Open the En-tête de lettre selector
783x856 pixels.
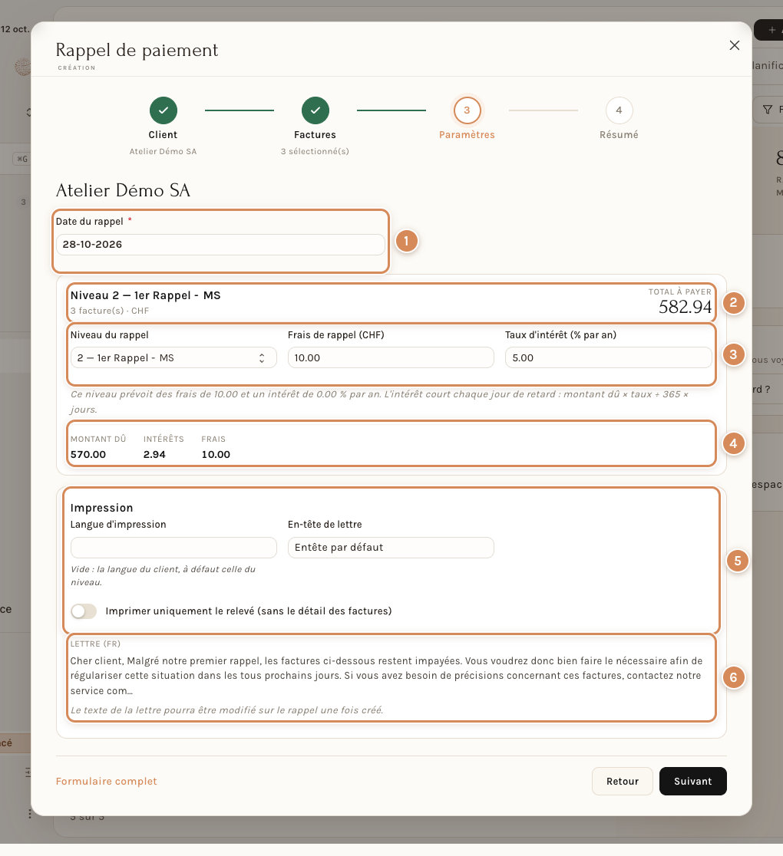click(391, 548)
